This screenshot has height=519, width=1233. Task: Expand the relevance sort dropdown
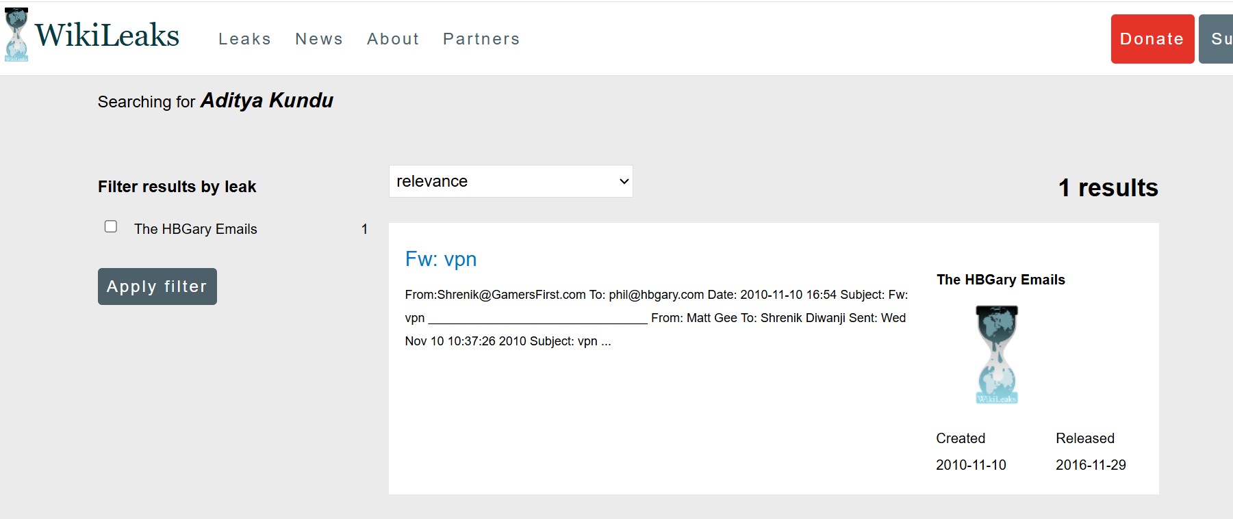click(x=511, y=181)
